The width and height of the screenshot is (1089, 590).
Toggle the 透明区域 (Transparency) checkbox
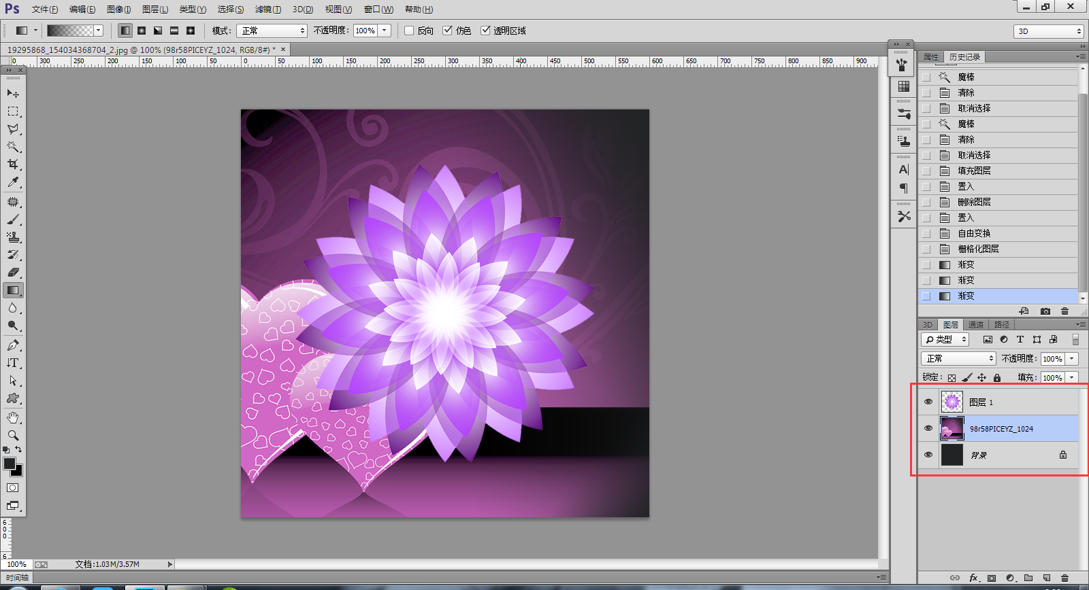point(485,31)
